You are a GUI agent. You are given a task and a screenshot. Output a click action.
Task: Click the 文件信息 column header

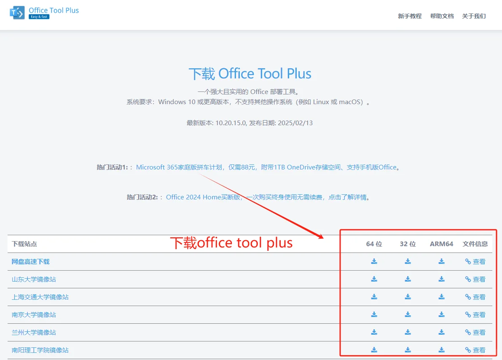[475, 243]
